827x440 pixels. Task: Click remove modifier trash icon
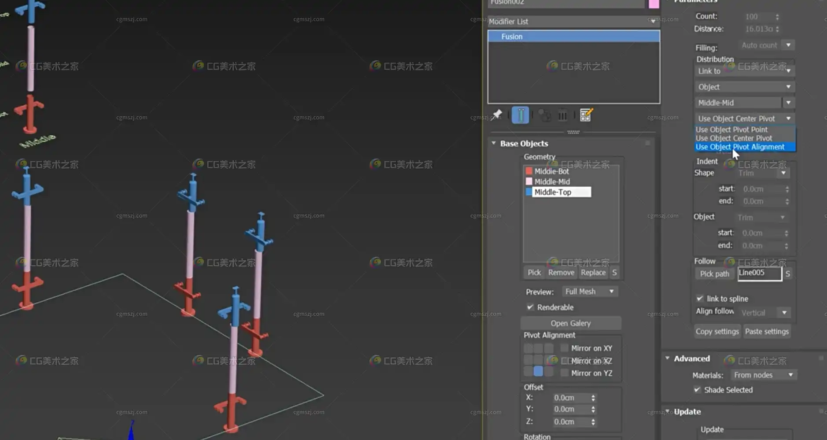[563, 115]
